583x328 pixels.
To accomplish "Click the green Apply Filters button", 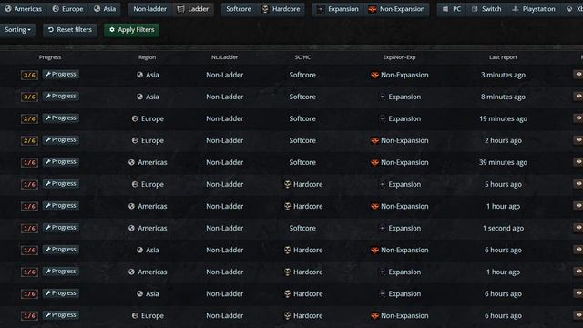I will tap(131, 30).
